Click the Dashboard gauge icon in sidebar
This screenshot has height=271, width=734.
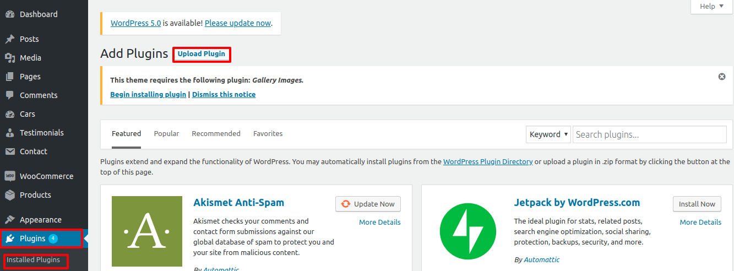click(10, 14)
